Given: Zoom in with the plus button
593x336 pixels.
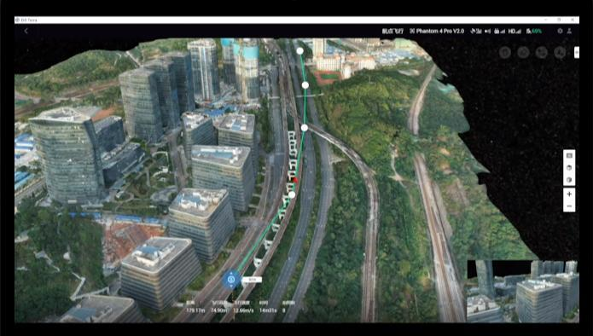Looking at the screenshot, I should [569, 194].
